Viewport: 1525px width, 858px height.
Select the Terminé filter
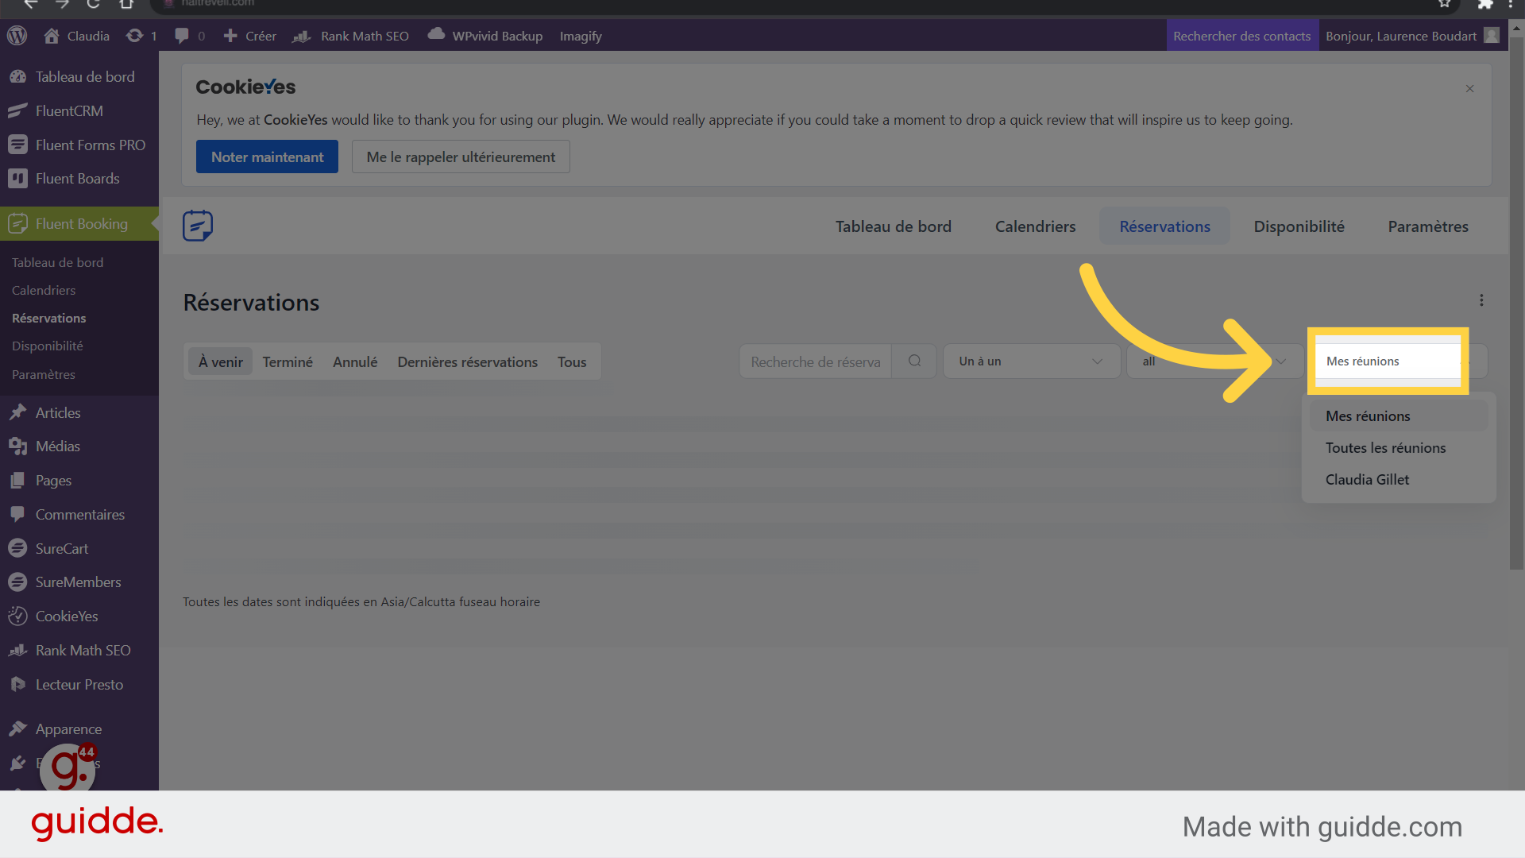coord(288,361)
